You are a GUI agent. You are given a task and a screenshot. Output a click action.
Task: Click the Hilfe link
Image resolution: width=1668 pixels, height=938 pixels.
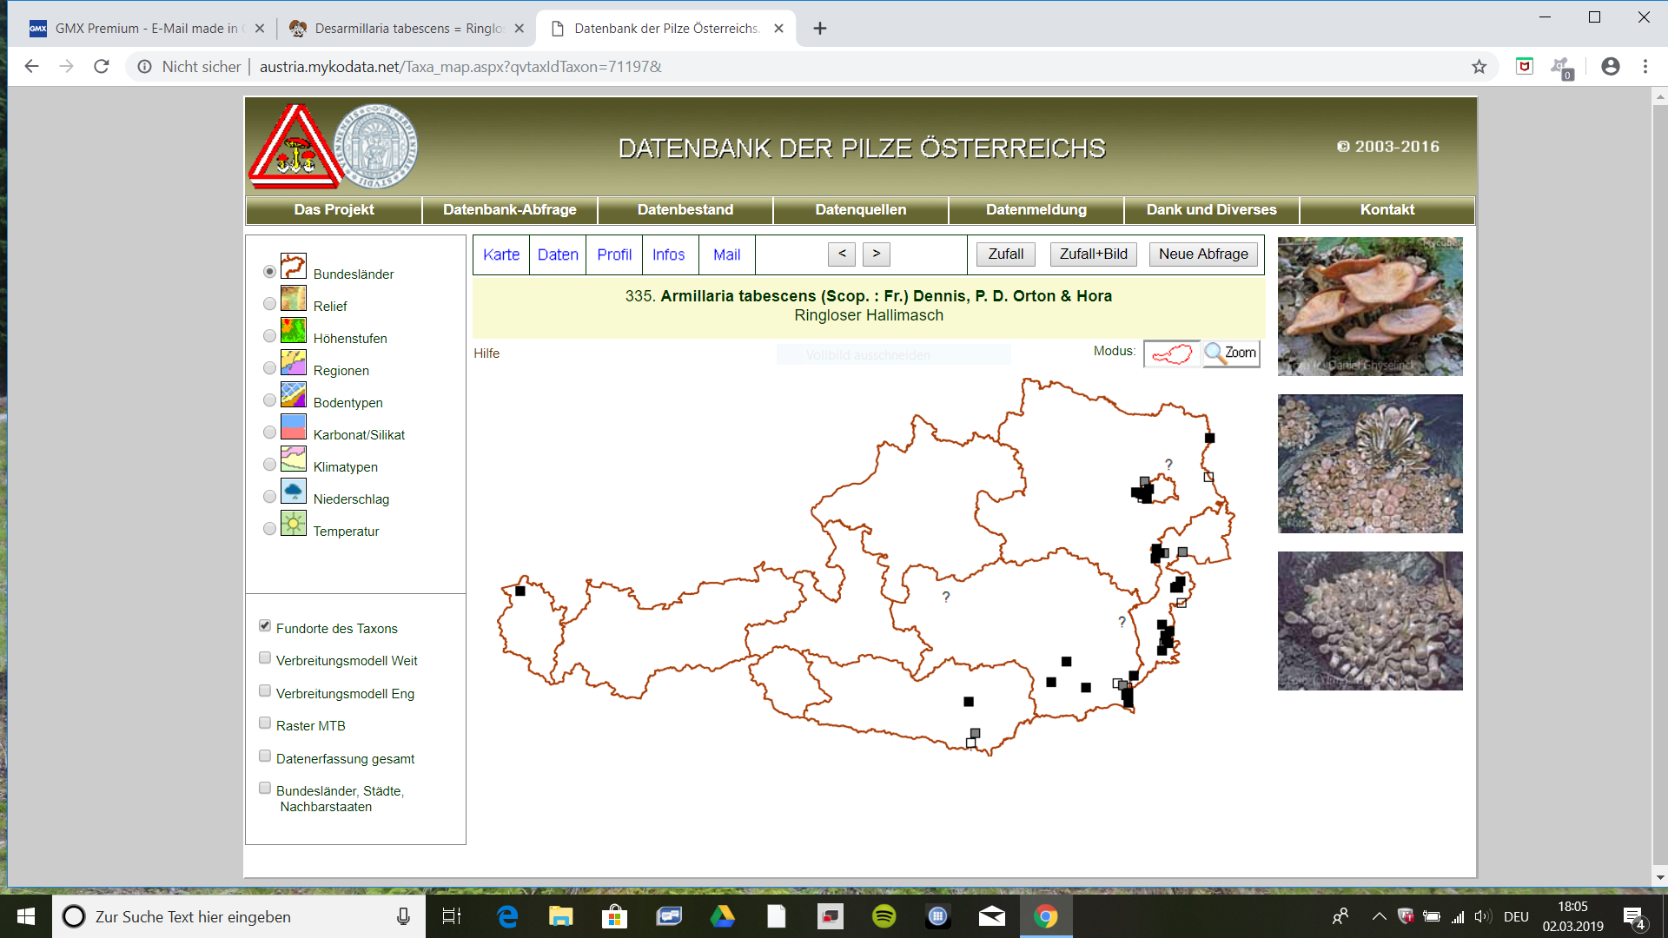click(486, 353)
